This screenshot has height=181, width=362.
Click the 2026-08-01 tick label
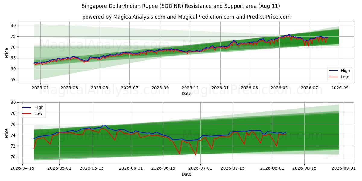272,168
